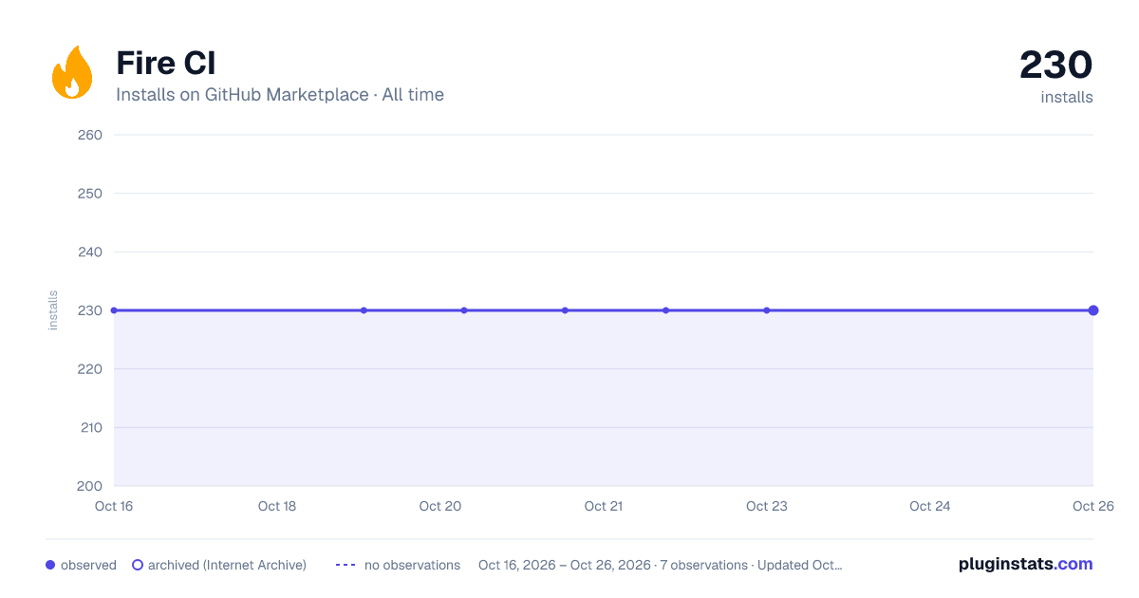Click the date range and observations summary text
The width and height of the screenshot is (1139, 598).
click(661, 565)
